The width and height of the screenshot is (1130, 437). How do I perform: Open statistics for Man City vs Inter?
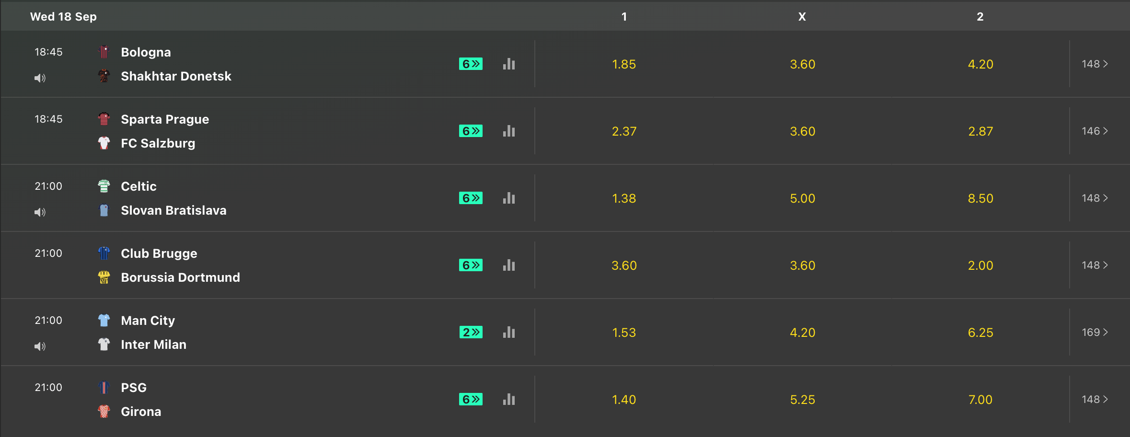(508, 333)
